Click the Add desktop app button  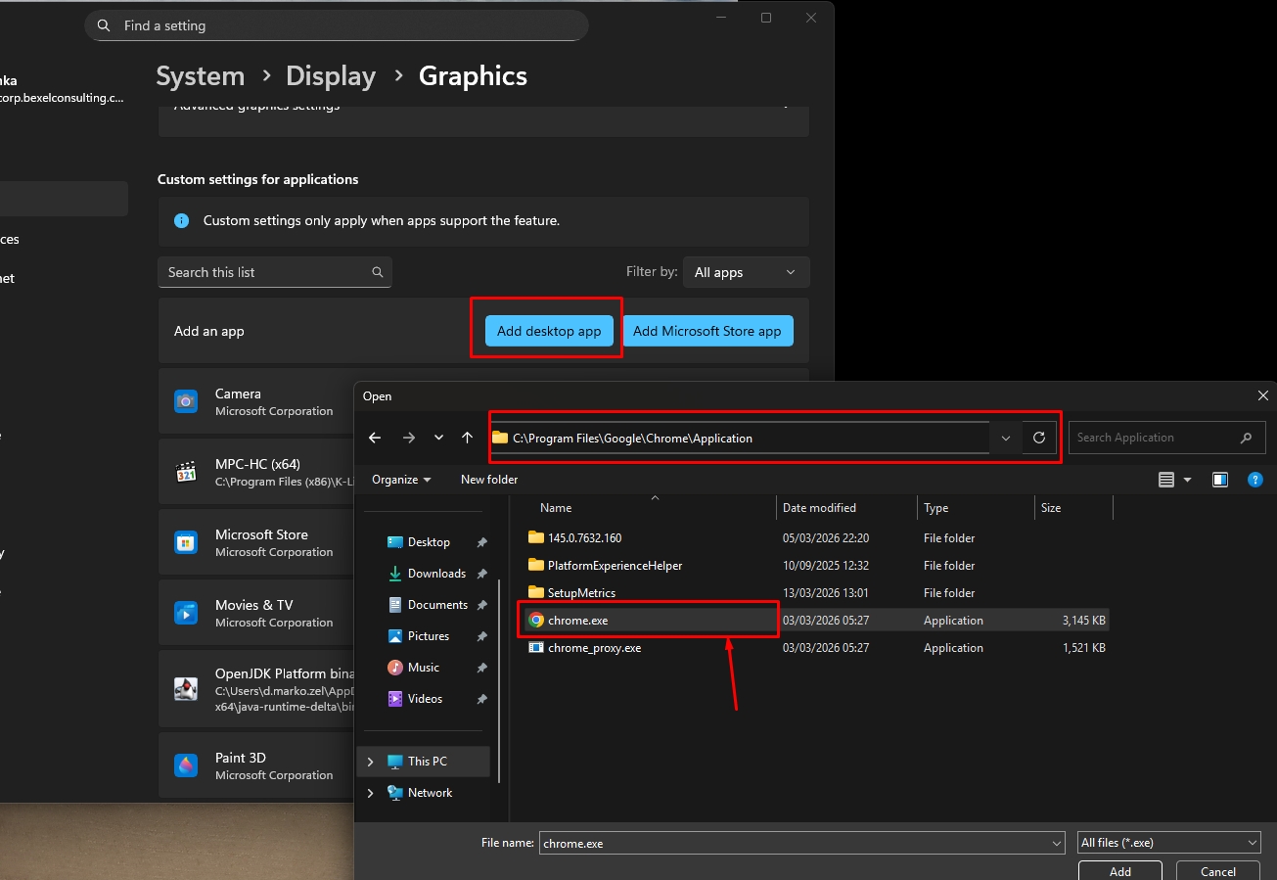[x=549, y=331]
